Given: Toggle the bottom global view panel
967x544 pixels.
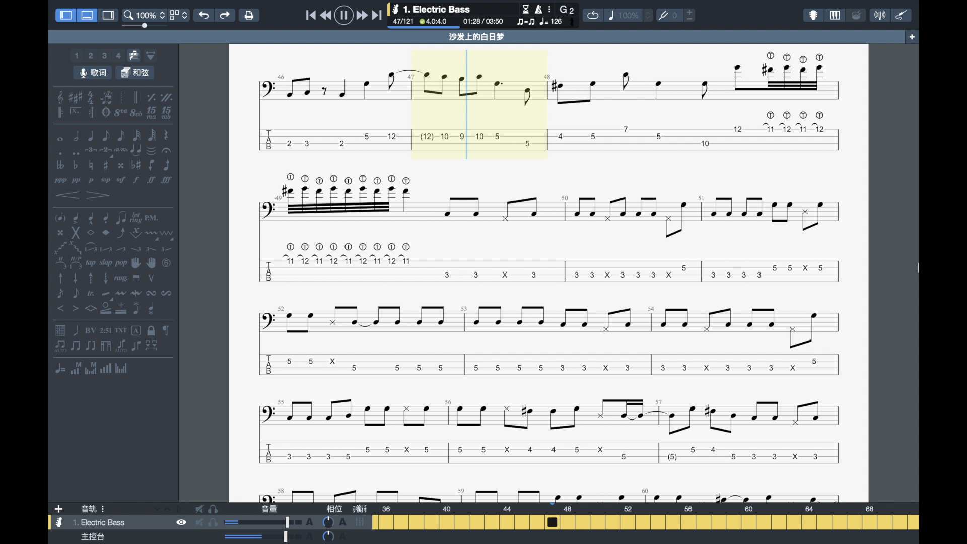Looking at the screenshot, I should click(x=87, y=15).
